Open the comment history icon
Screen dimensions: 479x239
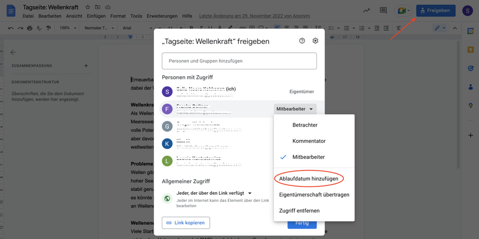point(383,10)
